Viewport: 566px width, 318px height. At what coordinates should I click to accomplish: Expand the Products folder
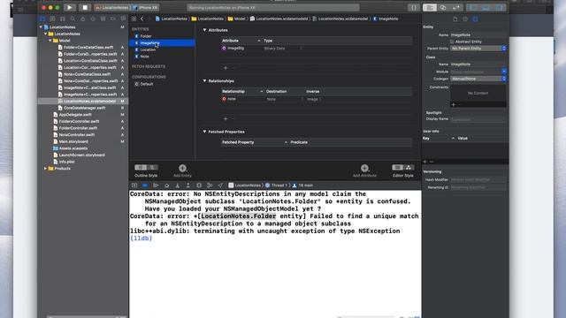click(x=45, y=169)
